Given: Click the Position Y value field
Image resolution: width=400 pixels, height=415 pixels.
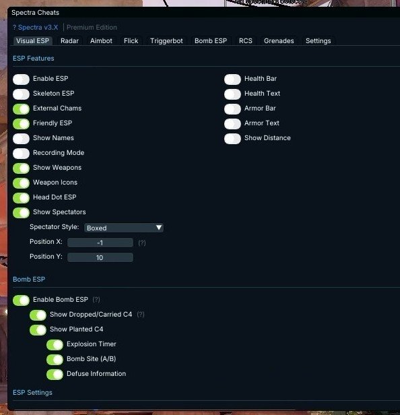Looking at the screenshot, I should click(100, 257).
